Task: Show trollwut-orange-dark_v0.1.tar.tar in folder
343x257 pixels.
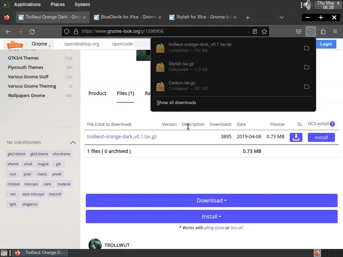Action: [306, 48]
